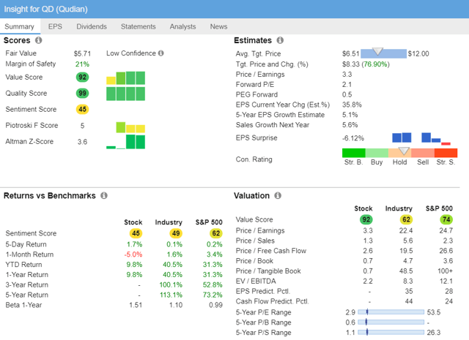The width and height of the screenshot is (469, 340).
Task: Click the Industry Price / Tangible Book 48.5
Action: pos(406,271)
